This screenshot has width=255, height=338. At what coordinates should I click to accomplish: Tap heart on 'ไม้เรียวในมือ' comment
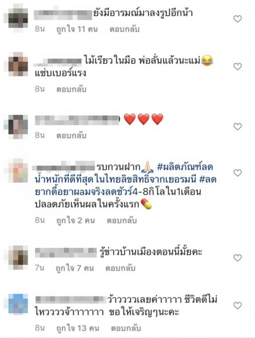pyautogui.click(x=237, y=67)
